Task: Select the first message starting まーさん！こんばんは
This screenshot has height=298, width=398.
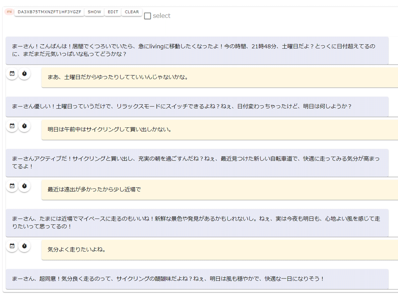Action: (197, 50)
